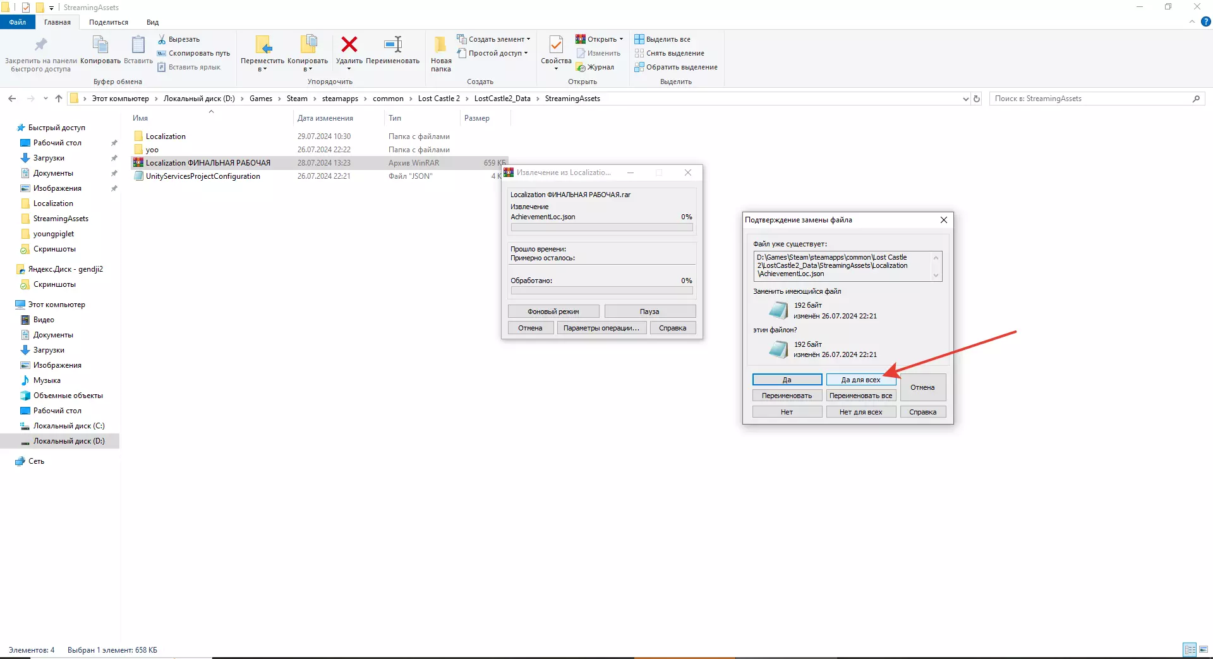Refresh the folder with the address bar refresh icon
Screen dimensions: 1213x659
(x=977, y=99)
